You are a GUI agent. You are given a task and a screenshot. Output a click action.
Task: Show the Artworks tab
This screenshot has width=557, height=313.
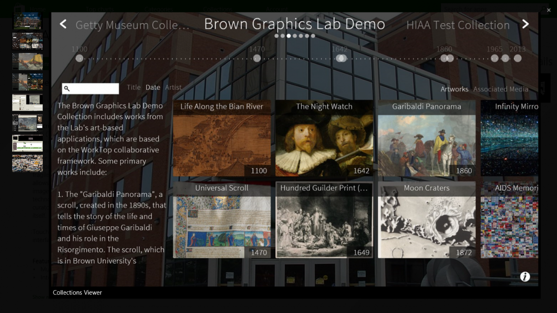[454, 89]
